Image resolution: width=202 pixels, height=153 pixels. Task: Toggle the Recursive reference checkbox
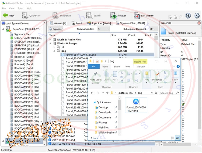pyautogui.click(x=183, y=142)
